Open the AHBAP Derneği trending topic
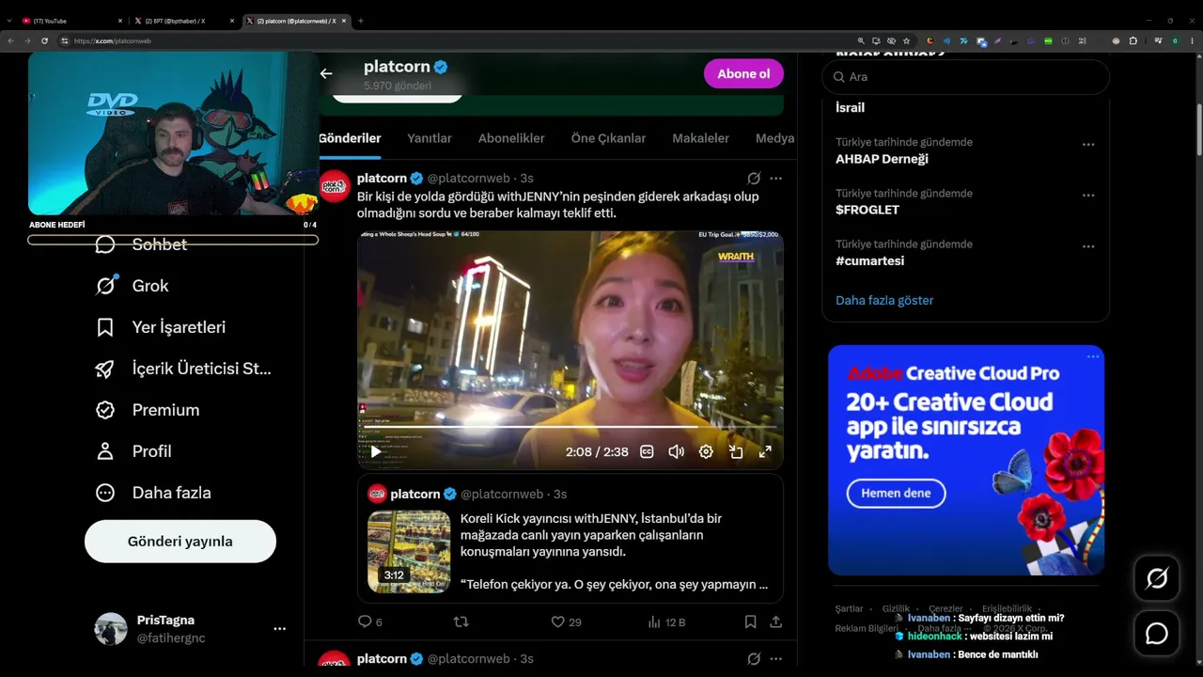This screenshot has width=1203, height=677. (882, 160)
